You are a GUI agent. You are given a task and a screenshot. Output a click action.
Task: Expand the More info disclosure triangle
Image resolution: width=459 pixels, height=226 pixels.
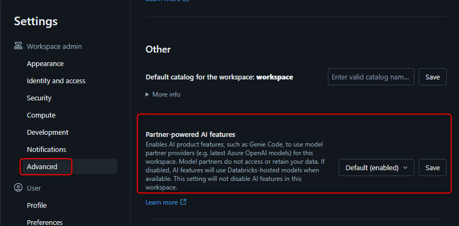[x=147, y=94]
